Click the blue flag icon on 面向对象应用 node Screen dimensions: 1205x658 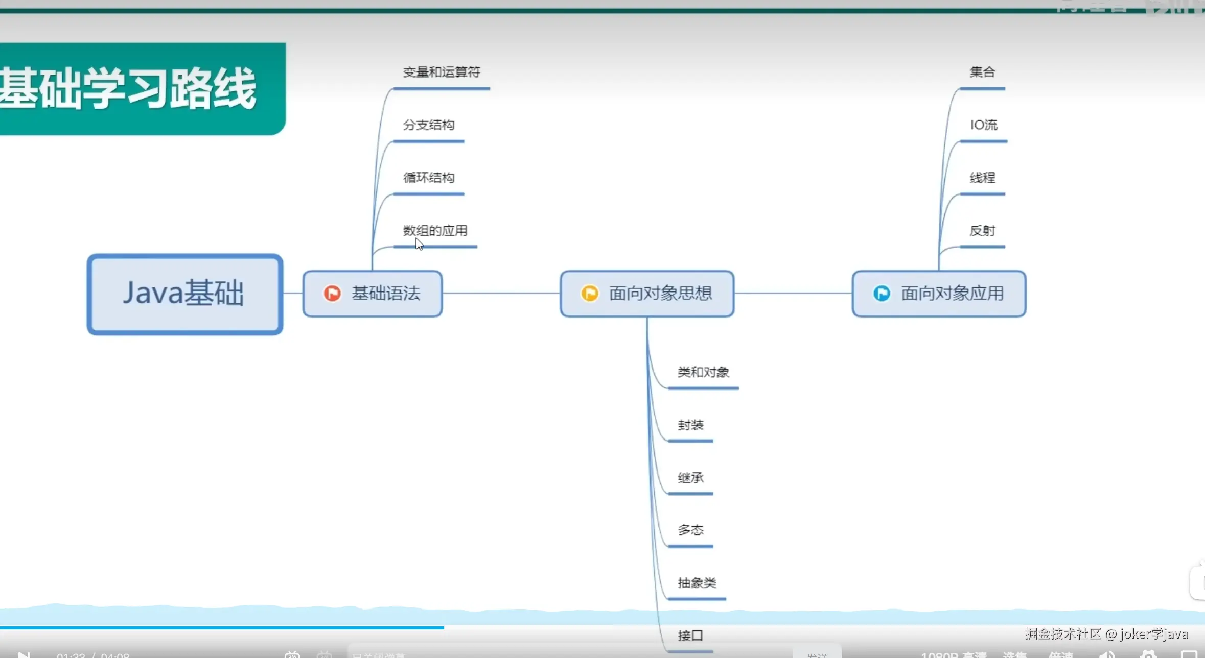(881, 293)
